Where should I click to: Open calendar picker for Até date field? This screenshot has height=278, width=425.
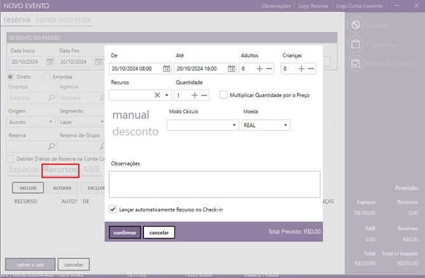pos(231,69)
